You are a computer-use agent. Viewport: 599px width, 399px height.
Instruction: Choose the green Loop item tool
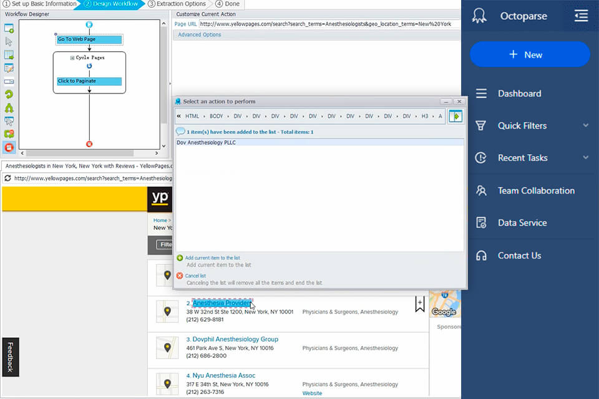[x=9, y=94]
